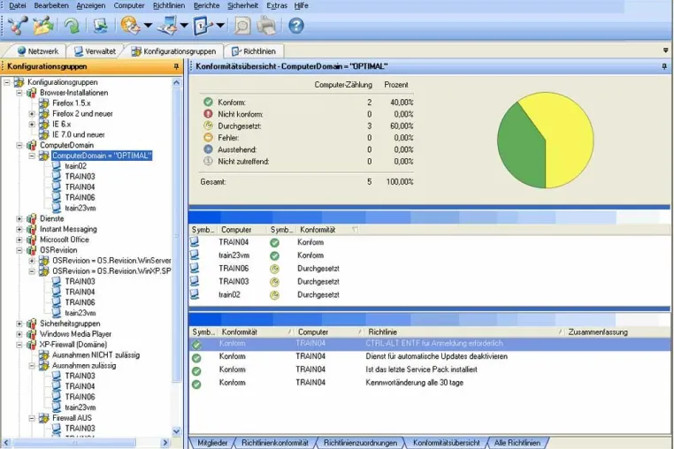This screenshot has width=674, height=449.
Task: Expand the Windows Media Player node
Action: click(x=19, y=334)
